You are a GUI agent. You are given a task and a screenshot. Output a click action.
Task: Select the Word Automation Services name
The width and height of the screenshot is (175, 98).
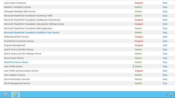click(17, 79)
